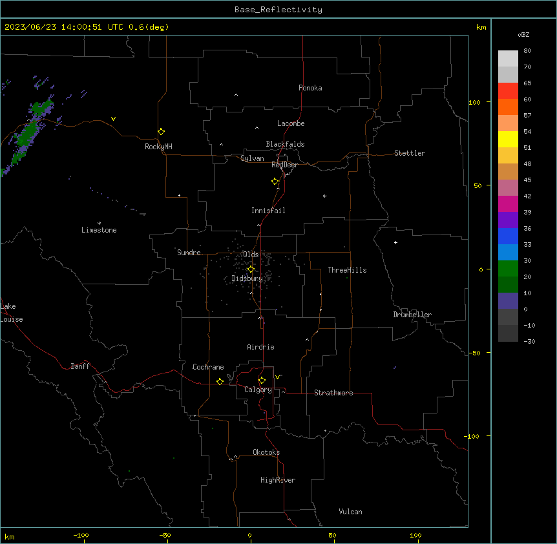Click the Ponoka city label
The width and height of the screenshot is (557, 544).
(310, 88)
